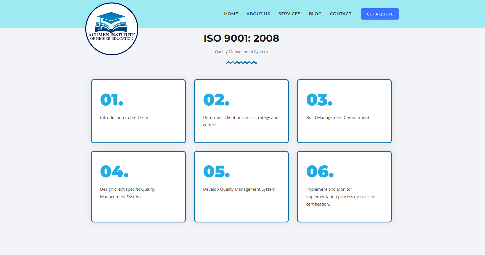Click the Bulid Management Commitment text

[337, 118]
